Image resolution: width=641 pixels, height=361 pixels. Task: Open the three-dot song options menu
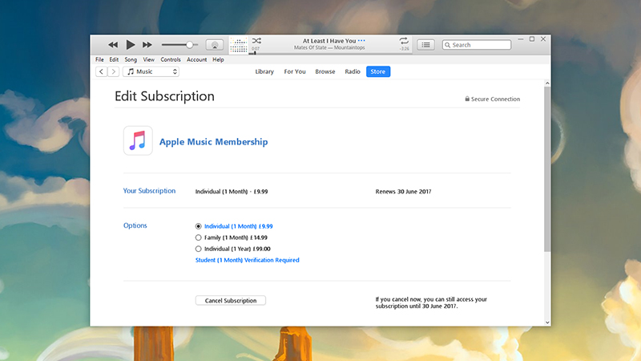(x=361, y=41)
